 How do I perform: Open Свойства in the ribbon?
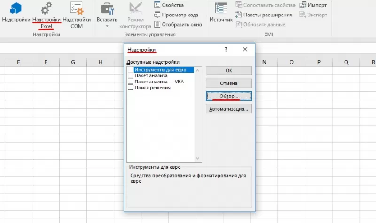click(x=169, y=5)
